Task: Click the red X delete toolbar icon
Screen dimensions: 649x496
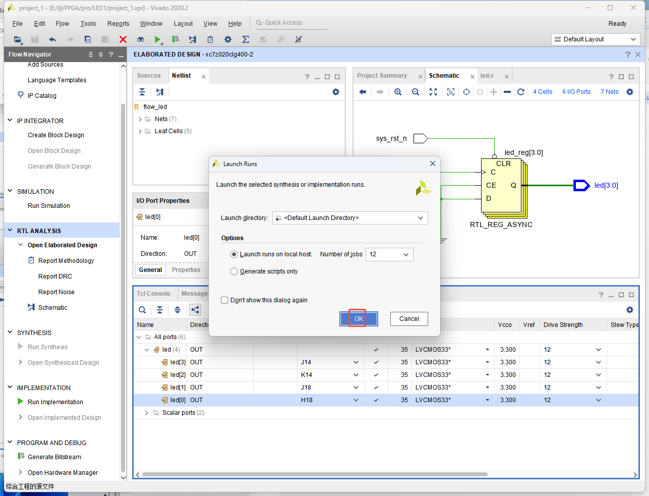Action: tap(123, 39)
